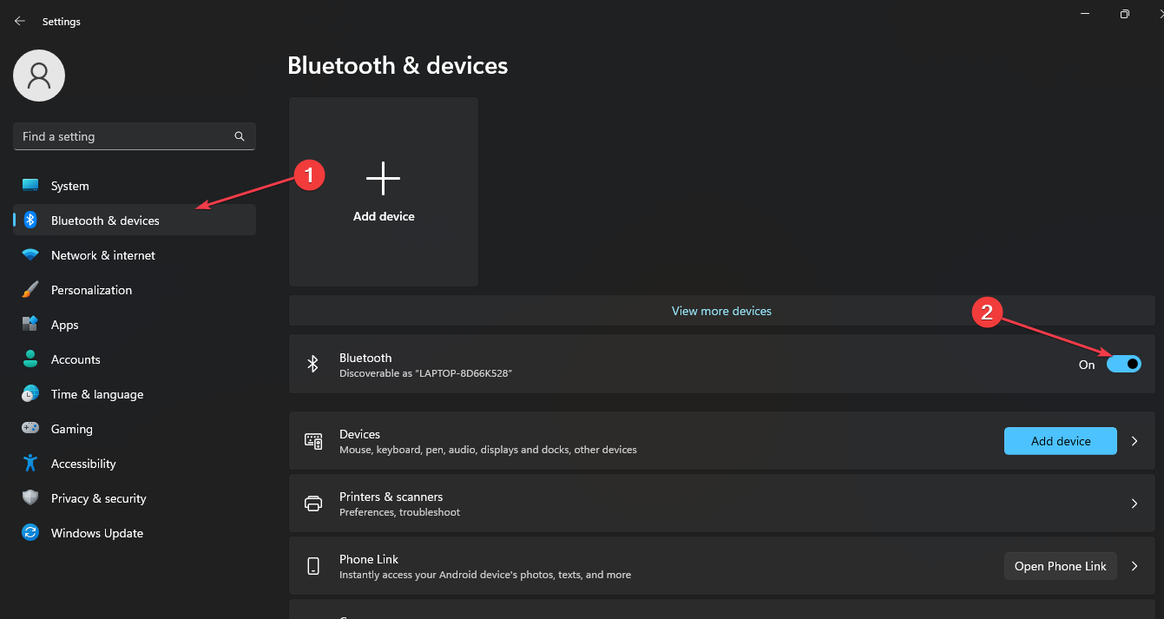Screen dimensions: 1164x619
Task: Click the Bluetooth symbol in Bluetooth row
Action: [313, 364]
